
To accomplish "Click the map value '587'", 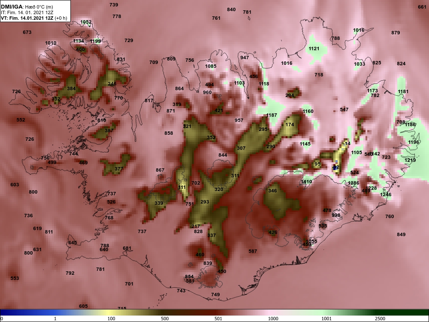I will pos(253,251).
